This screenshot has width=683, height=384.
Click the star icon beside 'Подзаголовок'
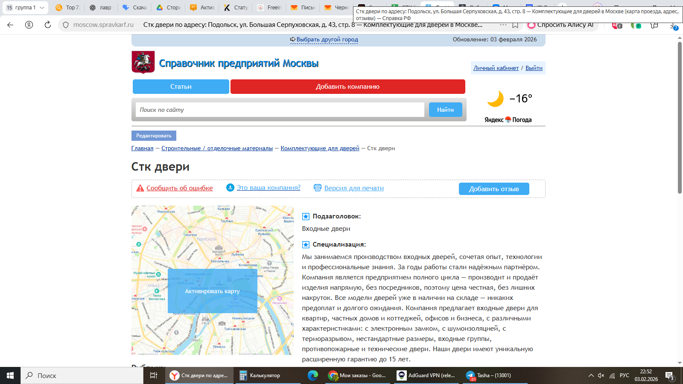point(306,217)
